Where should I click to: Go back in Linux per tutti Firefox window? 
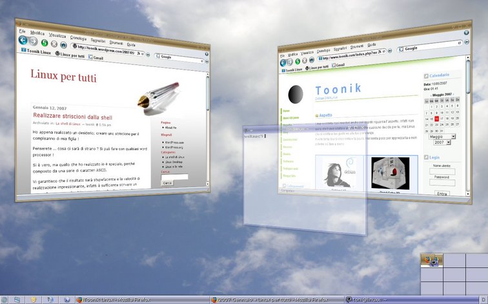pyautogui.click(x=23, y=40)
